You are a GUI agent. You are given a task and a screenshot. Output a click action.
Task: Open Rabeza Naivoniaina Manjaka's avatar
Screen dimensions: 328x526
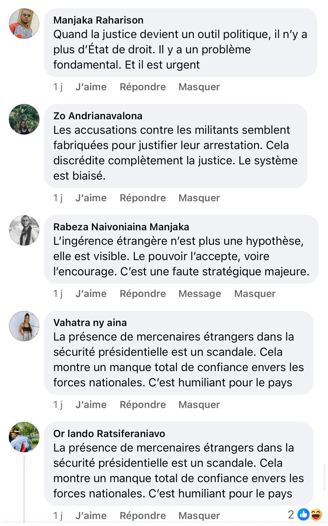click(24, 230)
